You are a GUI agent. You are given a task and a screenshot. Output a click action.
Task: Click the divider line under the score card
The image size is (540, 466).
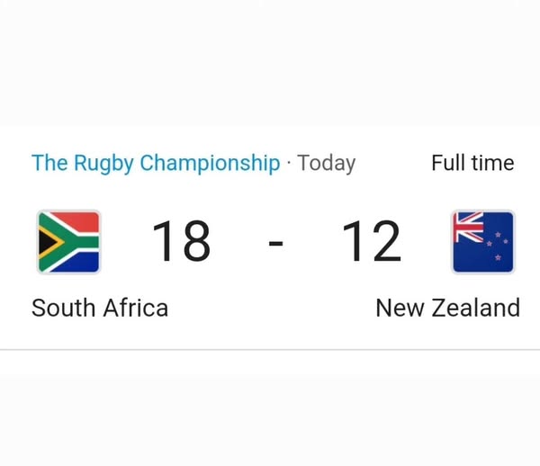(270, 349)
